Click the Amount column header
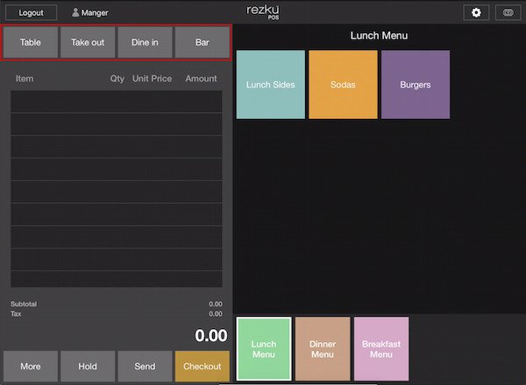Viewport: 526px width, 385px height. coord(201,79)
